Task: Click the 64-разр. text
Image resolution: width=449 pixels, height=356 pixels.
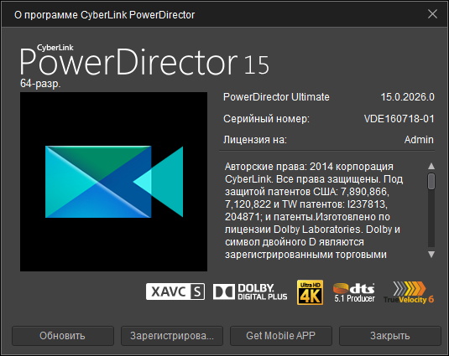Action: click(x=40, y=84)
